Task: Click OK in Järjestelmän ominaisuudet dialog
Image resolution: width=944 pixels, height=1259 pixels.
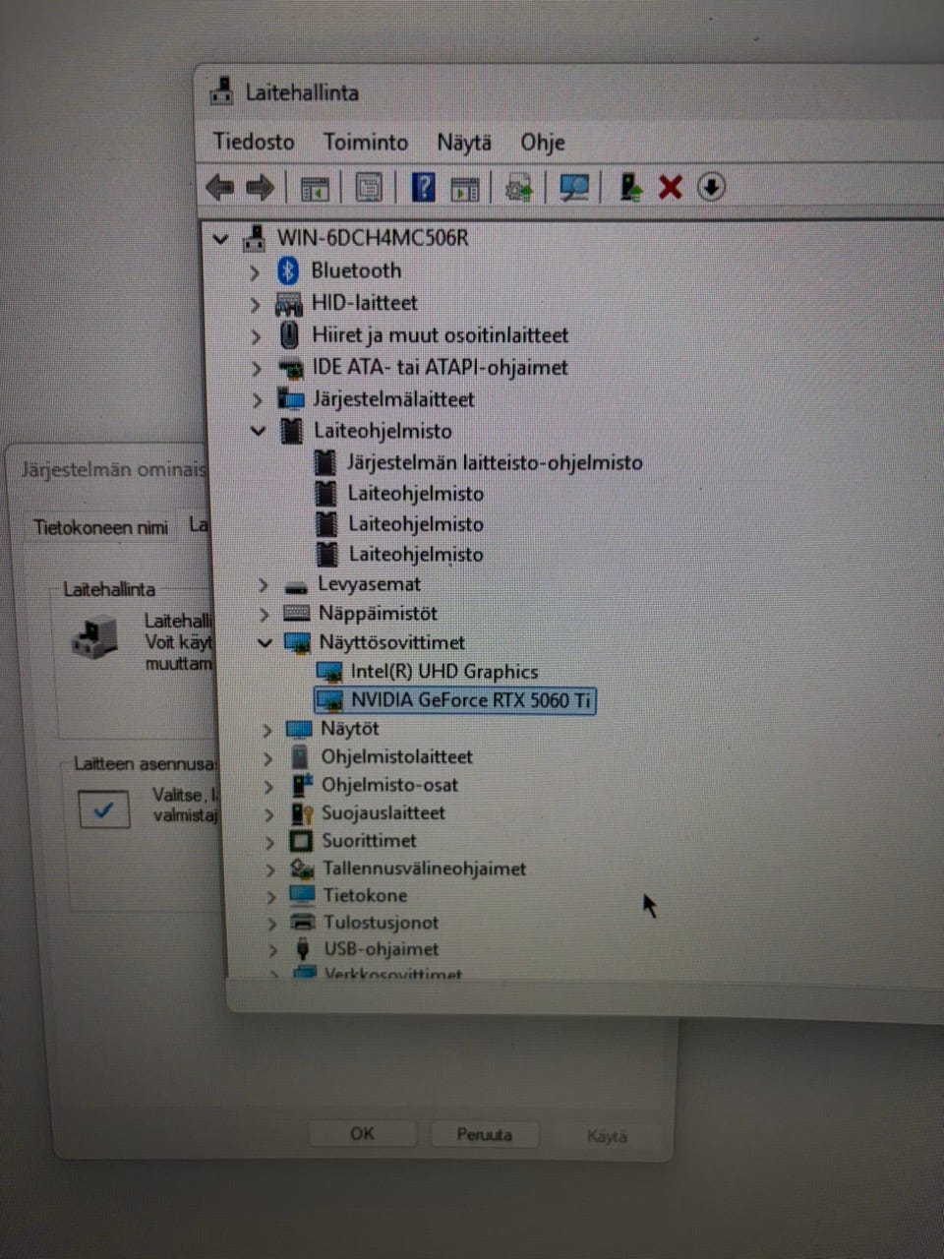Action: (x=362, y=1133)
